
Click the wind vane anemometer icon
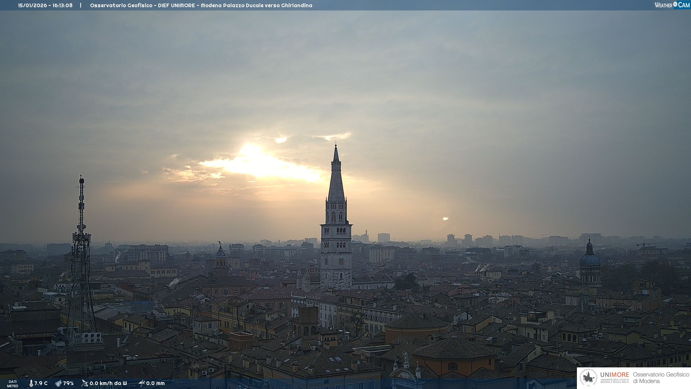pyautogui.click(x=85, y=383)
